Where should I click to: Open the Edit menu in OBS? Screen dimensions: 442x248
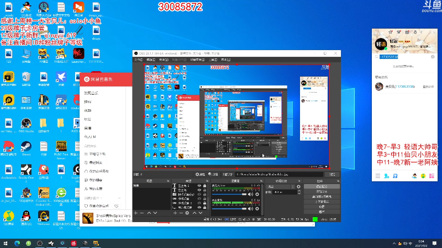[151, 60]
